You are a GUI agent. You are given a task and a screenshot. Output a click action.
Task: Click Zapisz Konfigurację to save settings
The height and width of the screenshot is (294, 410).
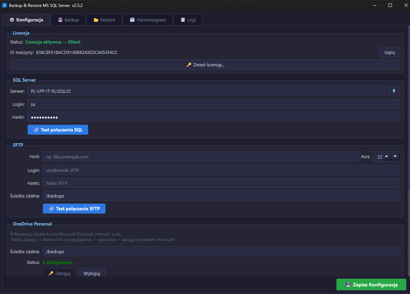click(371, 285)
